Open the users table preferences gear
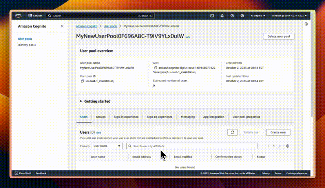The height and width of the screenshot is (188, 325). (287, 146)
